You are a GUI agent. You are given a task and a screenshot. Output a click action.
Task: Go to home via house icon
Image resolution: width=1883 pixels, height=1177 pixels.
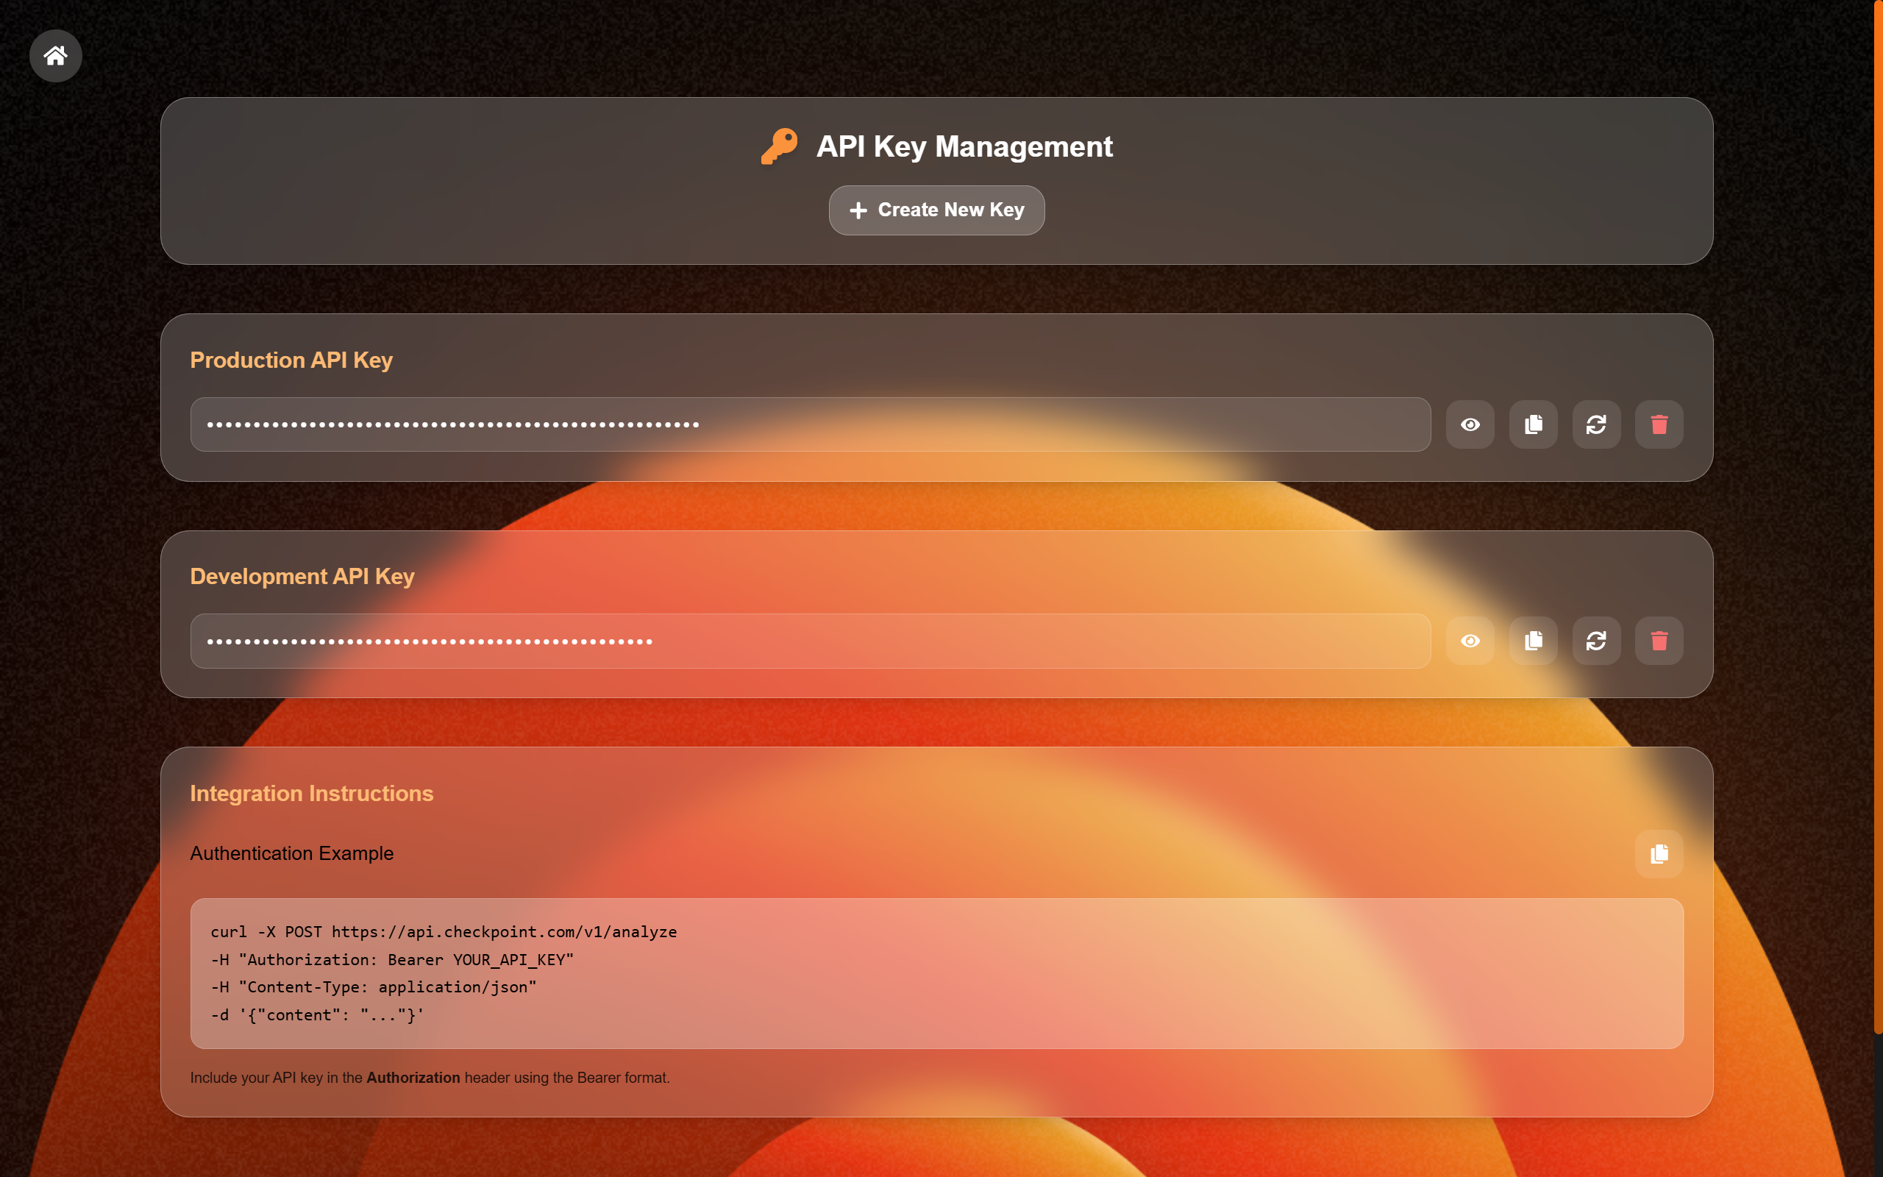[55, 55]
